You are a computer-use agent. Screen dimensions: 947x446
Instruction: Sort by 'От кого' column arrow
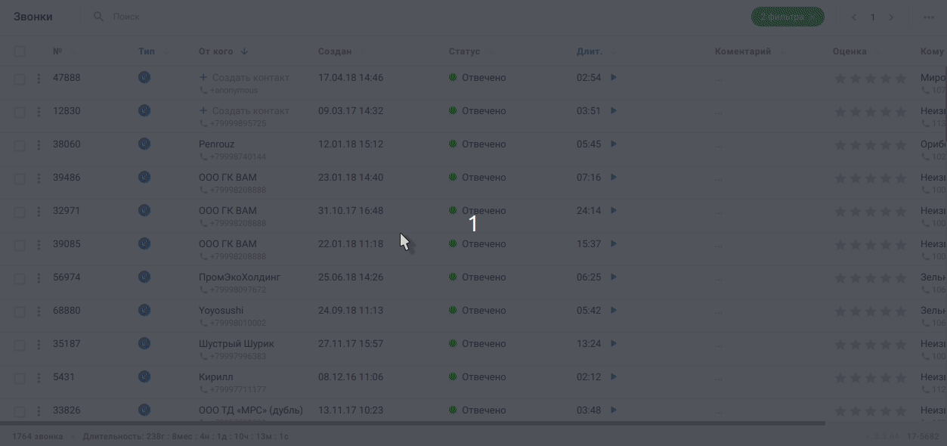tap(244, 51)
